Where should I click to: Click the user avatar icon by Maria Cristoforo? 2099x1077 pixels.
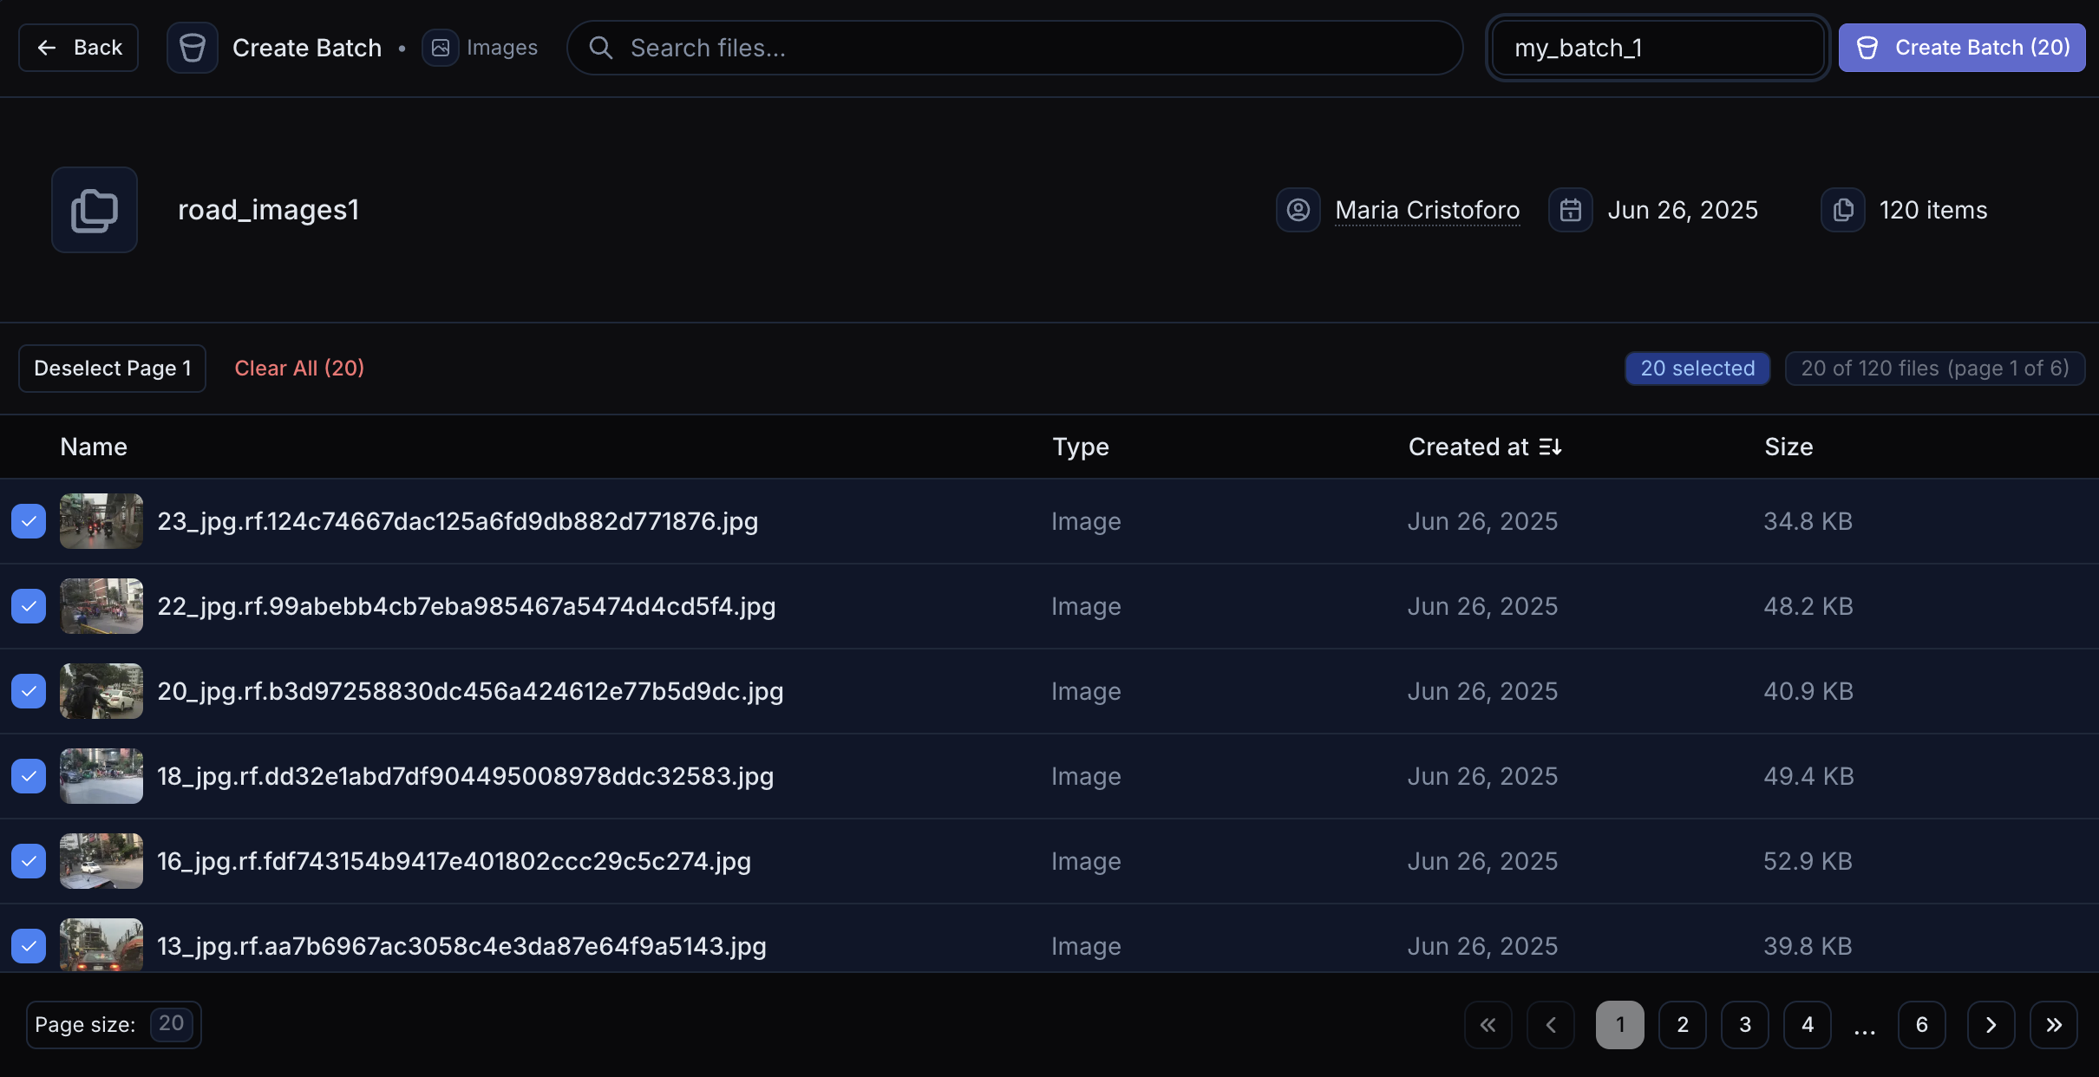coord(1298,210)
